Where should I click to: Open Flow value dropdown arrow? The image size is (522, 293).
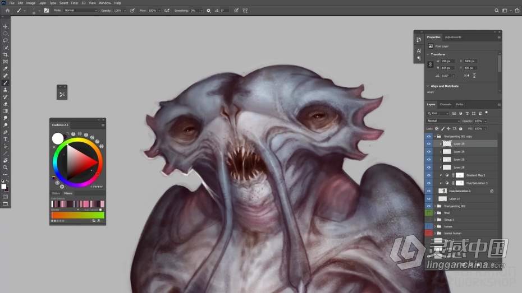tap(159, 11)
